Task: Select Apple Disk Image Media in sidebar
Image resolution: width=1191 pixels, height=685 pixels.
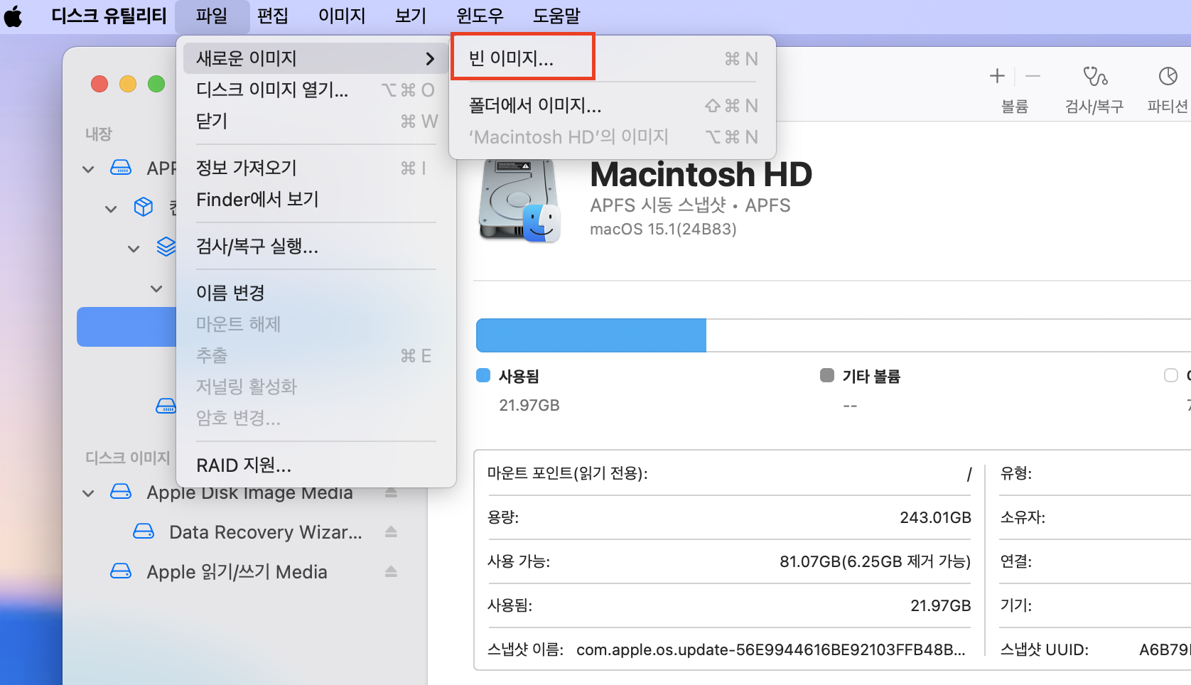Action: 249,492
